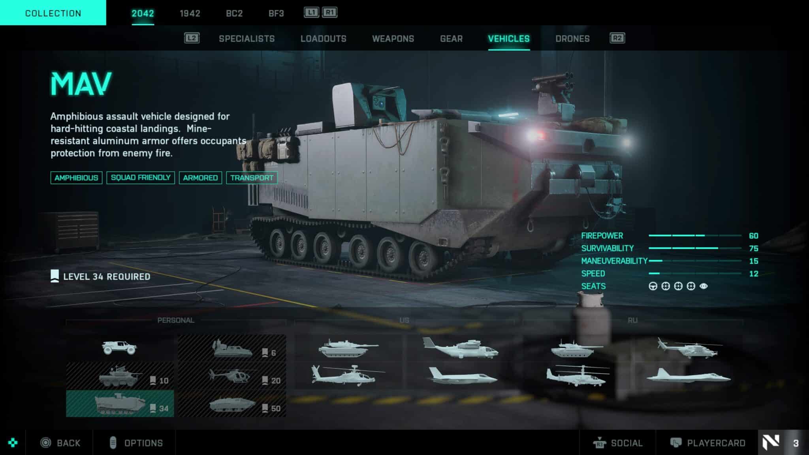Image resolution: width=809 pixels, height=455 pixels.
Task: Select the level 50 armored vehicle icon
Action: click(232, 404)
